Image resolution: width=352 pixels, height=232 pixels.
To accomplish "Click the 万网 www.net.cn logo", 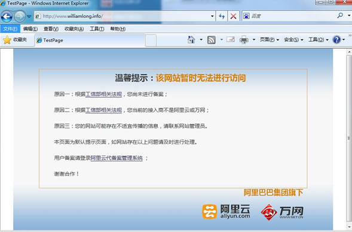I will pos(282,212).
